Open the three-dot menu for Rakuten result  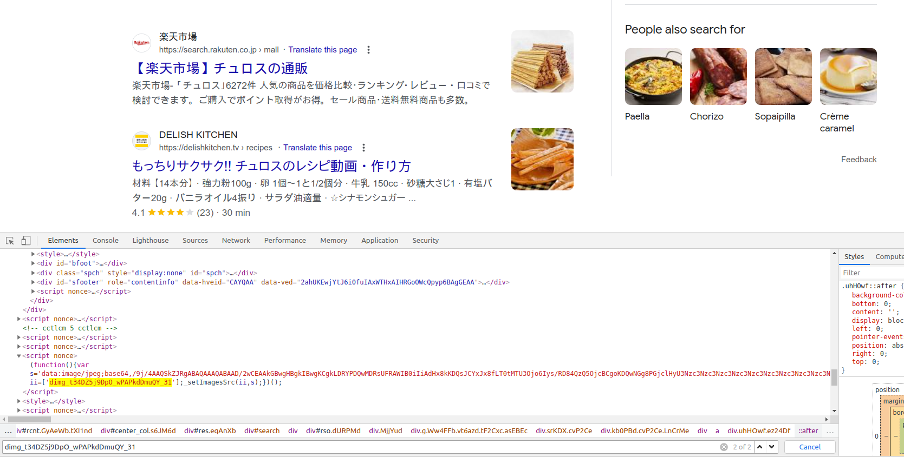coord(369,50)
